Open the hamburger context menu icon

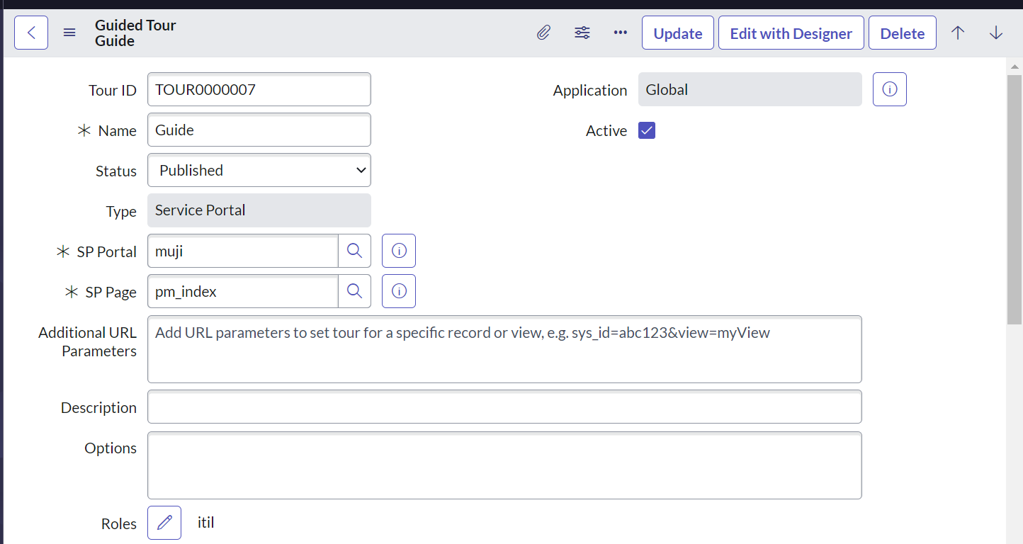[69, 33]
